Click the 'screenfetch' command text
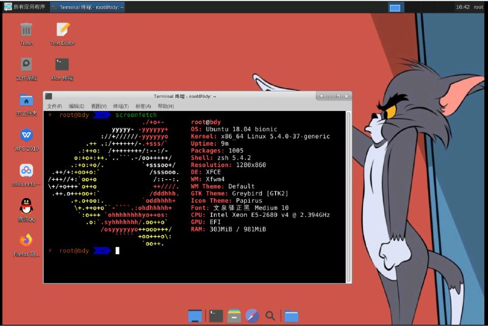488x326 pixels. [136, 115]
